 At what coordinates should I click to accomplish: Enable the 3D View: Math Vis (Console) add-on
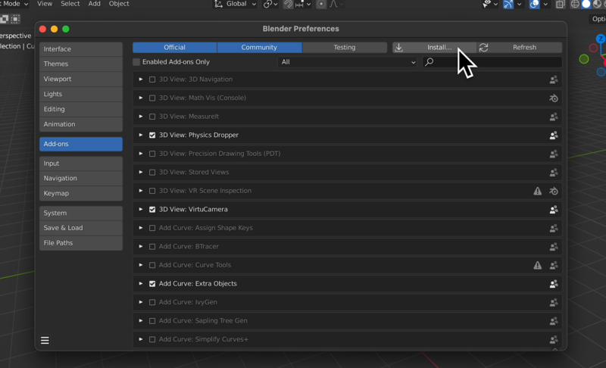coord(152,98)
